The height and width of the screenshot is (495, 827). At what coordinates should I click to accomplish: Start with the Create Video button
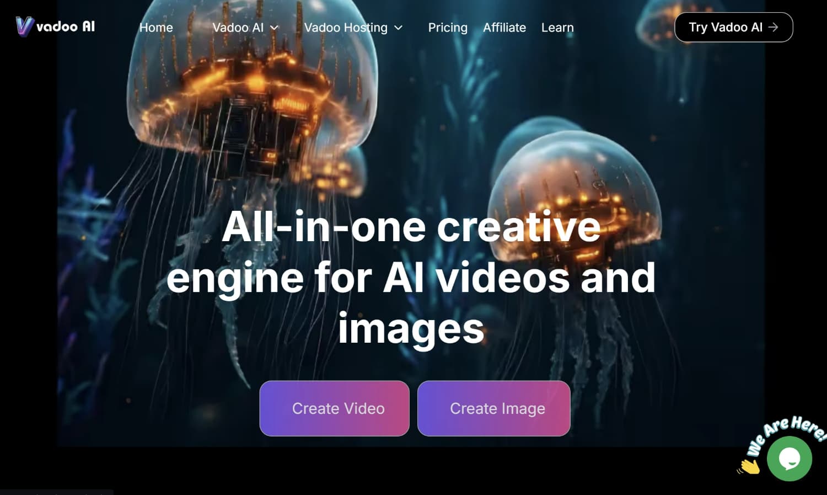pyautogui.click(x=335, y=408)
